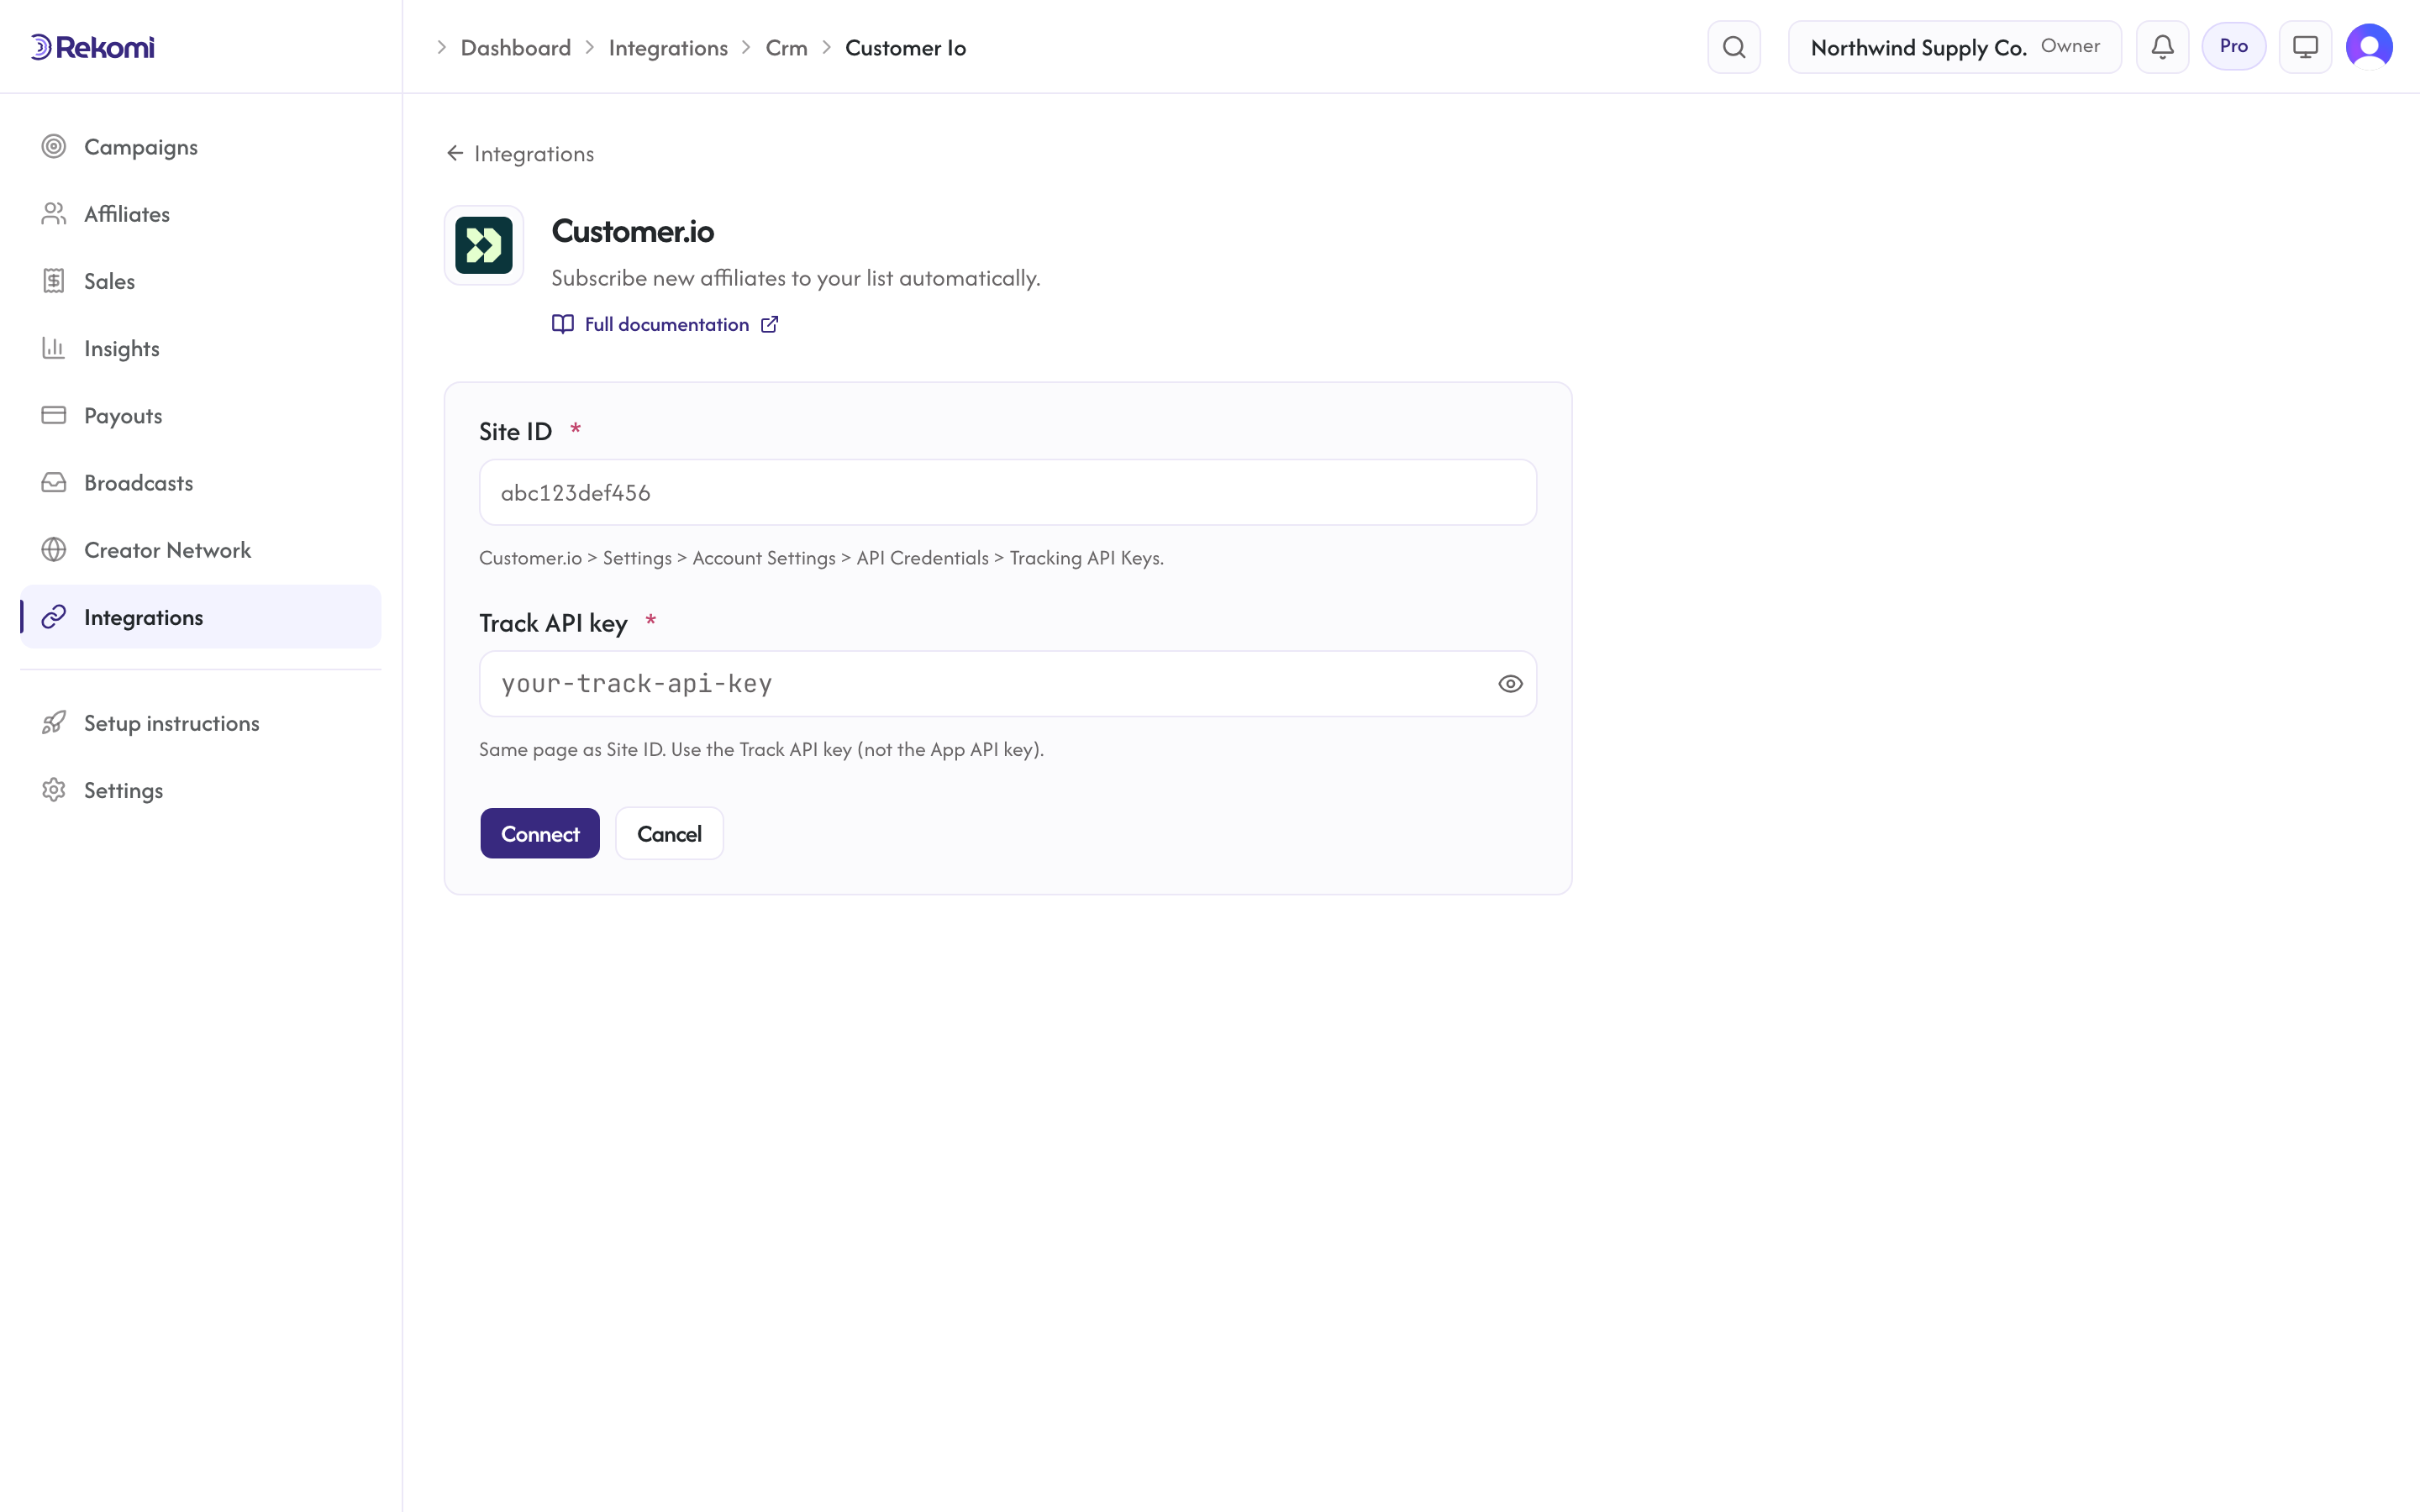Click the Setup instructions rocket icon
The height and width of the screenshot is (1512, 2420).
tap(54, 723)
